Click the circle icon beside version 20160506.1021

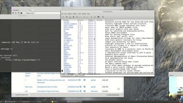pyautogui.click(x=81, y=91)
